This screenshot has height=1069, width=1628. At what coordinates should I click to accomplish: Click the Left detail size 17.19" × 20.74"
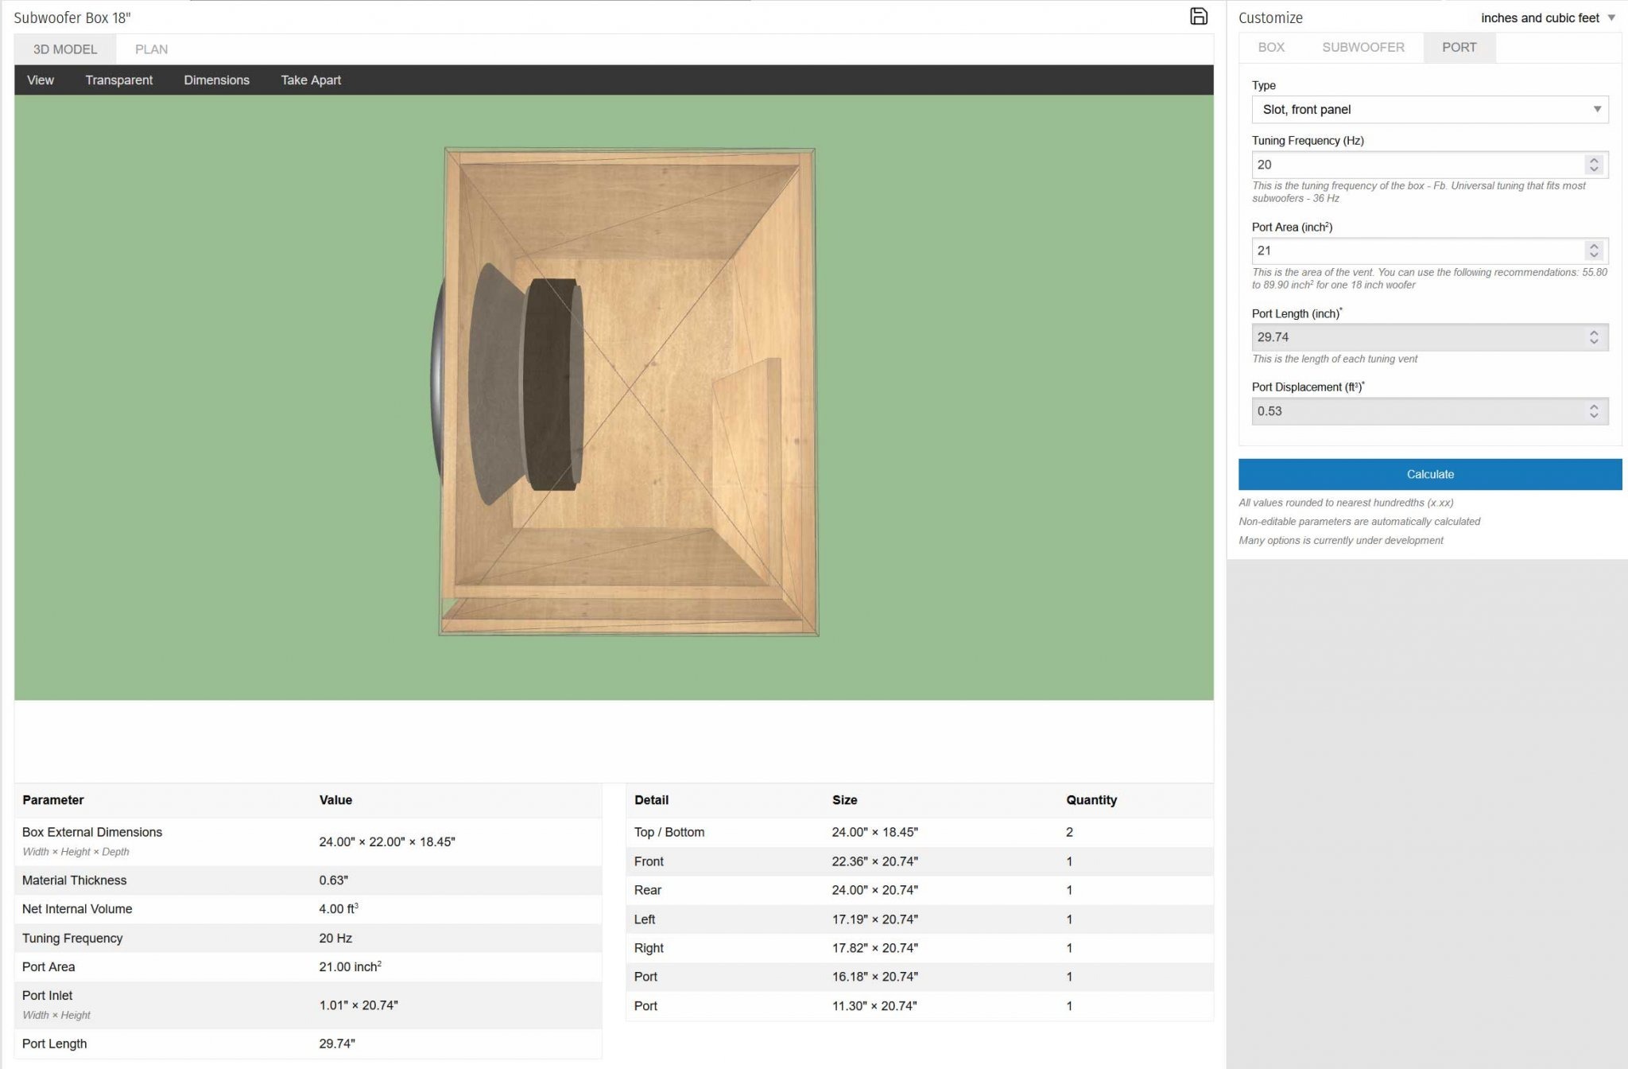point(874,919)
